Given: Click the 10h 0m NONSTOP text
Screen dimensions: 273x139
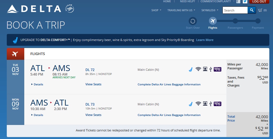Looking at the screenshot, I should (x=99, y=109).
